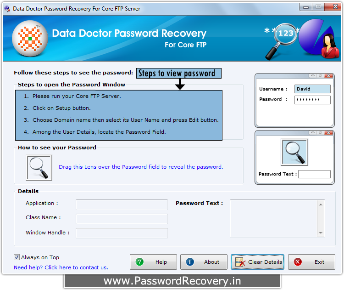Click the 'Choose Domain name' step text
The height and width of the screenshot is (290, 344).
(126, 120)
